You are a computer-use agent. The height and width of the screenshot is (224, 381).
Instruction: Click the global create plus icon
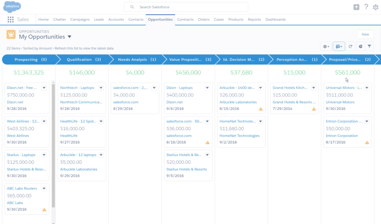[356, 7]
